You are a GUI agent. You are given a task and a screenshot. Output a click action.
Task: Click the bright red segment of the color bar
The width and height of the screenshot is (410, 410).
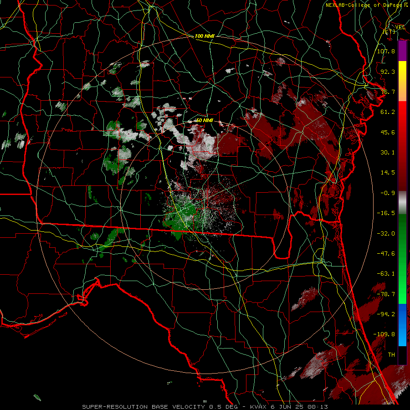[402, 112]
